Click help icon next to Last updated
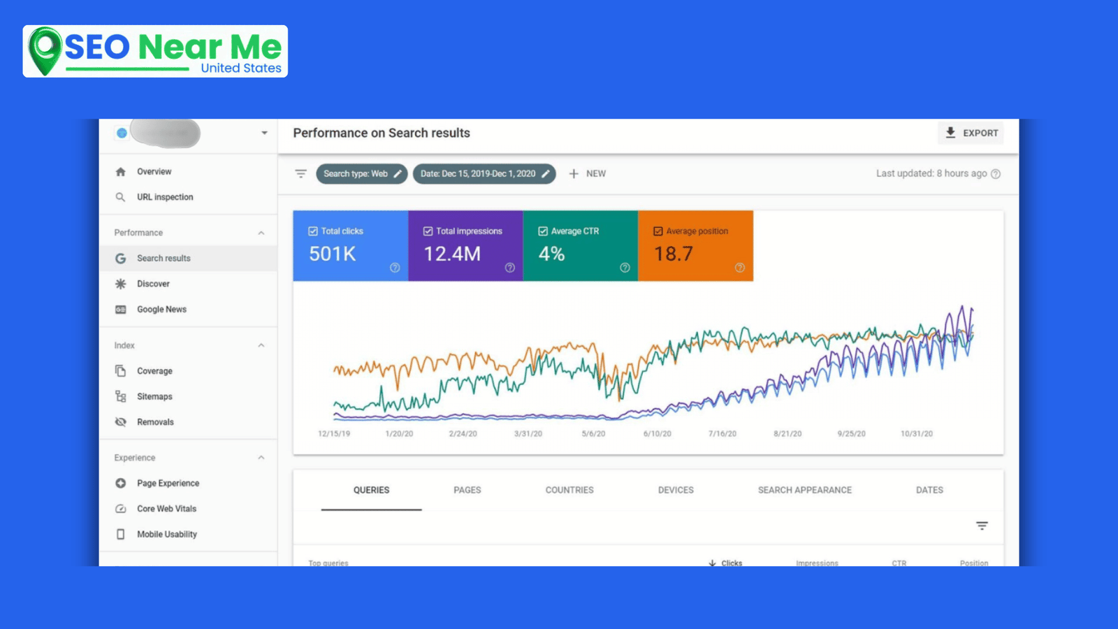This screenshot has width=1118, height=629. pos(996,174)
